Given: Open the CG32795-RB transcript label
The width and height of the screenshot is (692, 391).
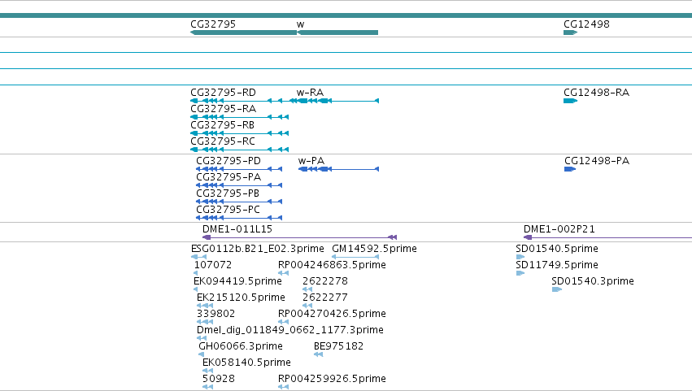Looking at the screenshot, I should tap(223, 125).
